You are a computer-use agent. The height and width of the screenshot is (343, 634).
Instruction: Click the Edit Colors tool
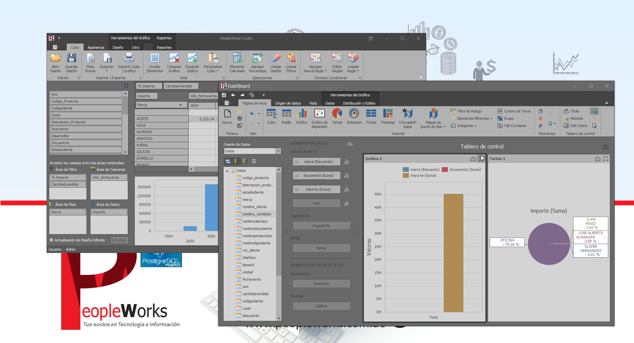(576, 126)
